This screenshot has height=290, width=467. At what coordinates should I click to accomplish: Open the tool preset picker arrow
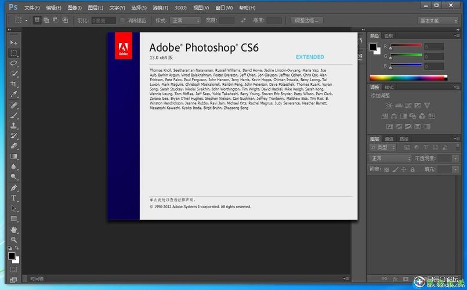point(26,20)
